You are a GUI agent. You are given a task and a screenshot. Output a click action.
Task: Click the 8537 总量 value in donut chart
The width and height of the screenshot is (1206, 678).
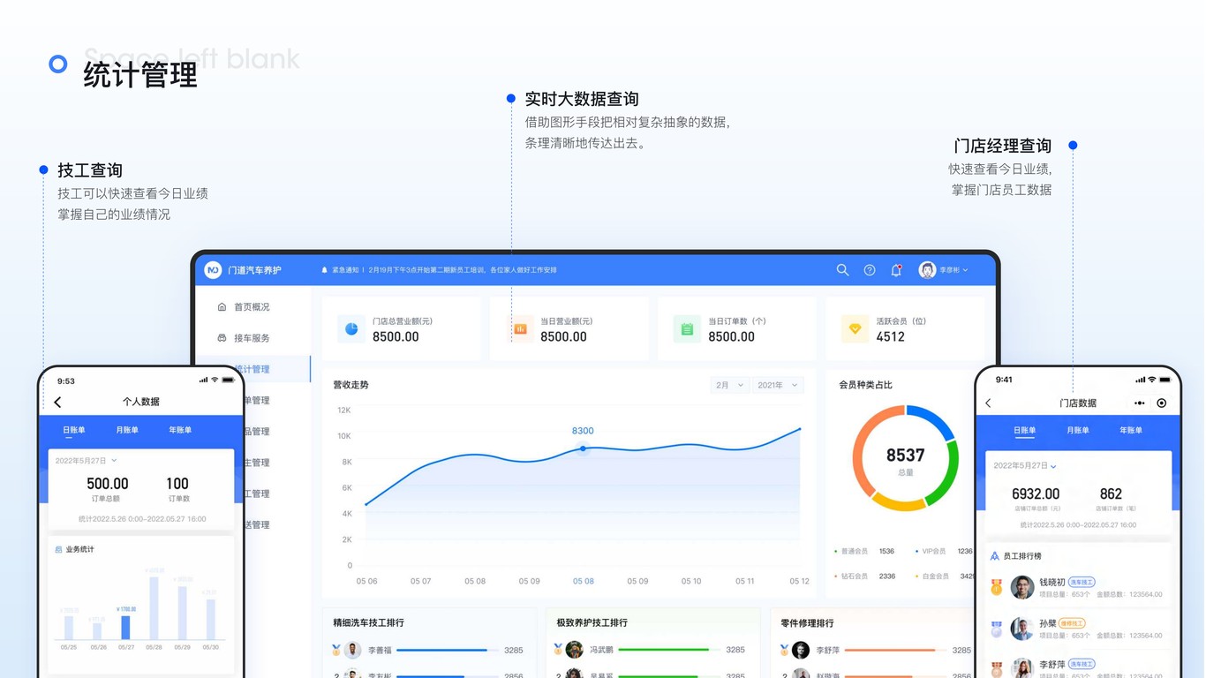point(905,456)
